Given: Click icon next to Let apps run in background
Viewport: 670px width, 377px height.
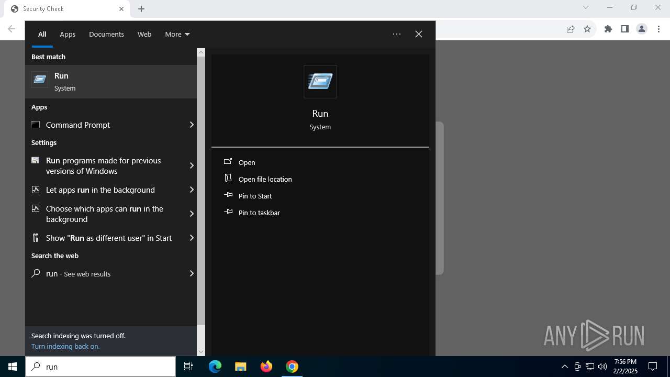Looking at the screenshot, I should (x=36, y=190).
